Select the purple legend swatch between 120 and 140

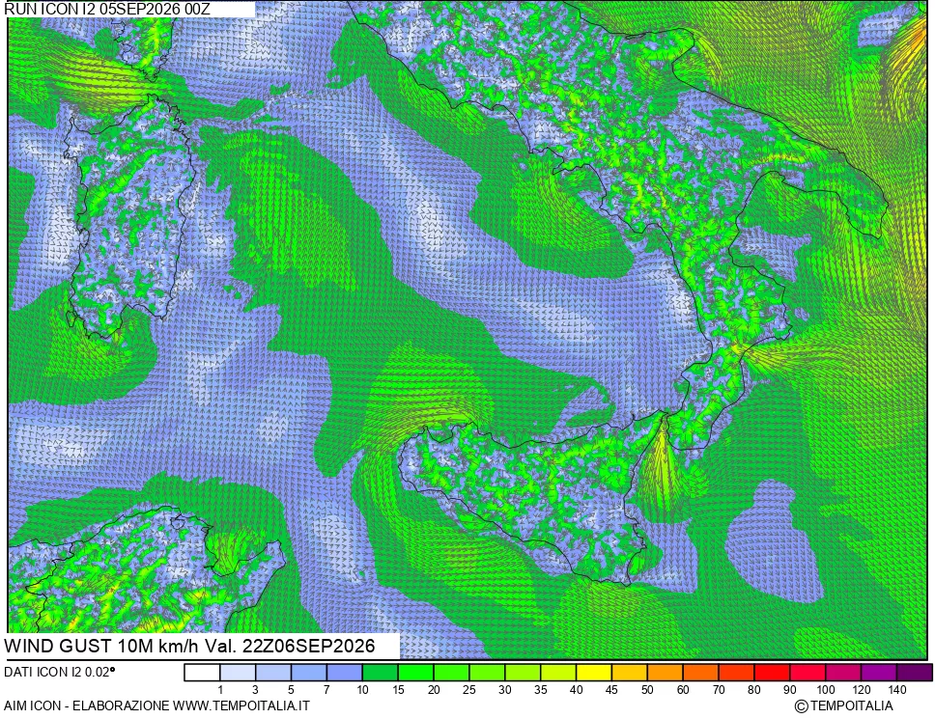[x=879, y=673]
